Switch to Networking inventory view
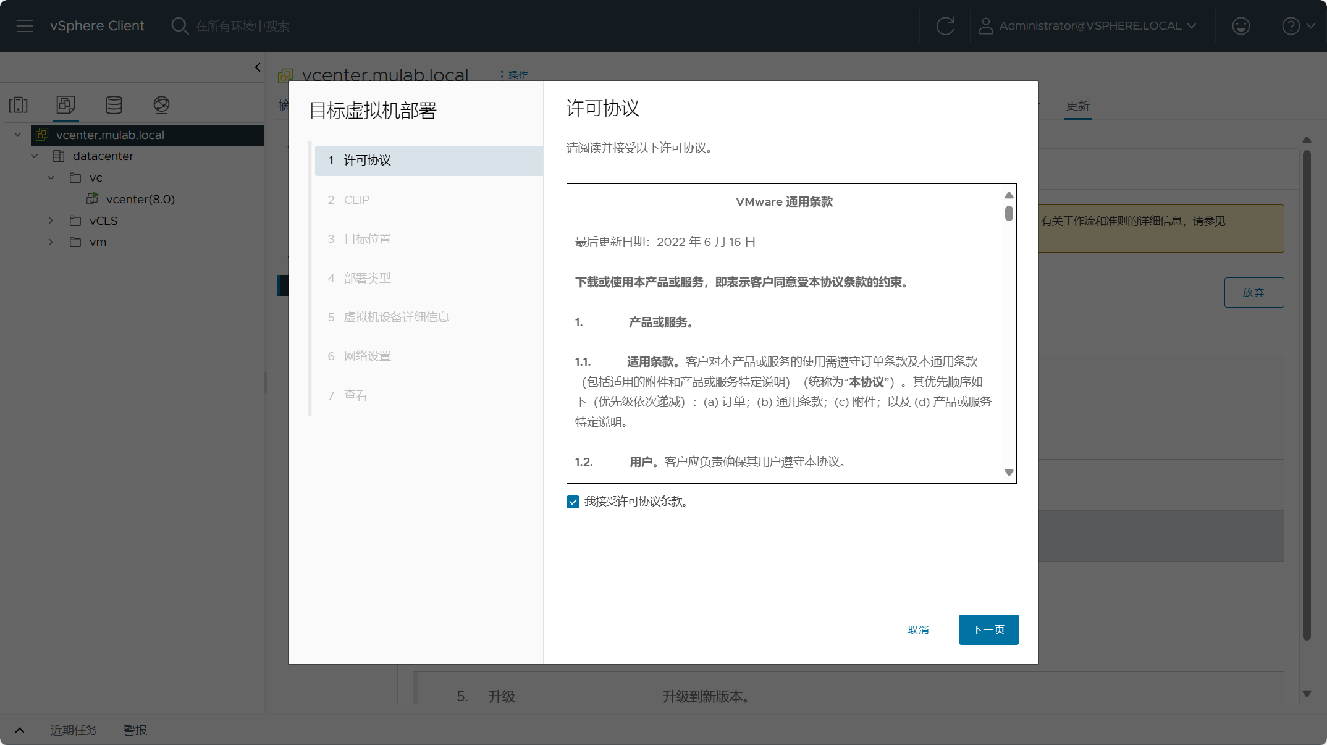Viewport: 1327px width, 745px height. 161,105
